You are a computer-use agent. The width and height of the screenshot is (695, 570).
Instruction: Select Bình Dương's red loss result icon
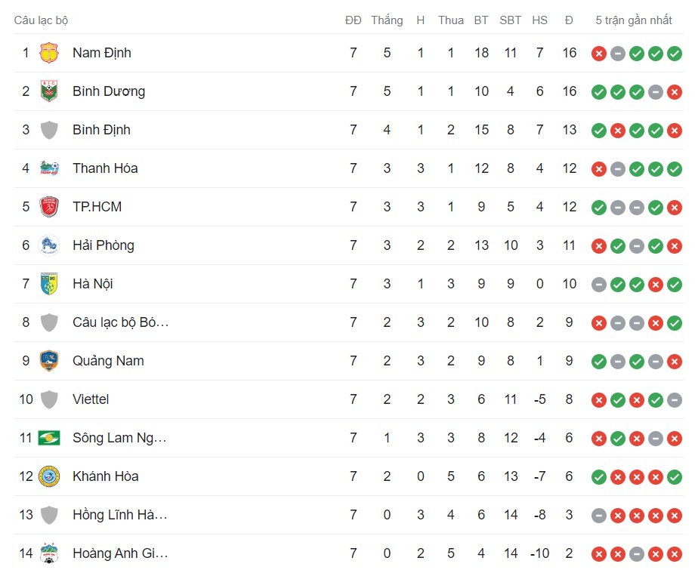pyautogui.click(x=675, y=91)
